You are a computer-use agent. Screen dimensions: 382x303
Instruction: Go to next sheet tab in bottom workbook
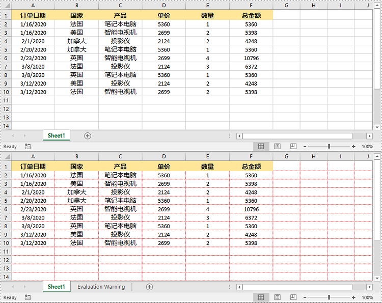coord(25,287)
